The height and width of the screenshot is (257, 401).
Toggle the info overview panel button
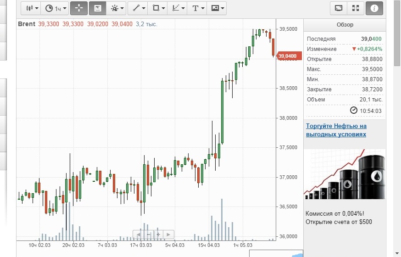pos(374,8)
